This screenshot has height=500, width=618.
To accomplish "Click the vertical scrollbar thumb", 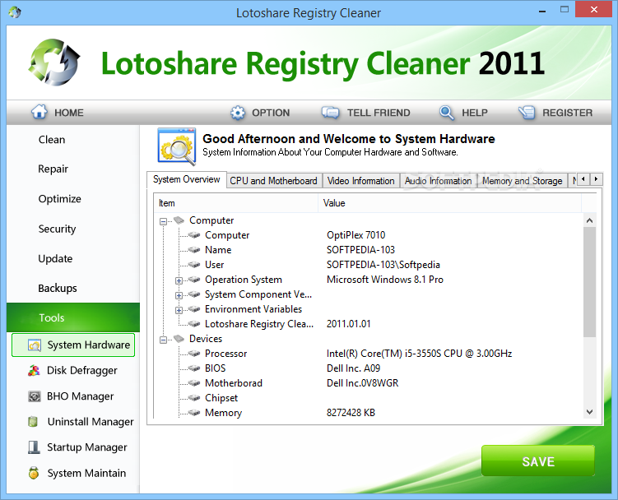I will point(590,282).
